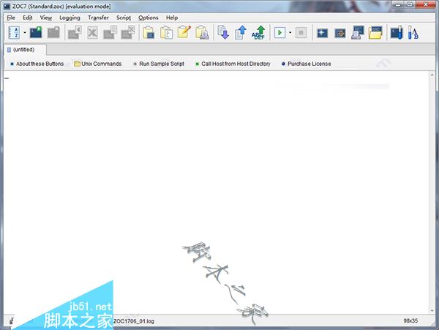The image size is (439, 330).
Task: Click the download arrow toolbar icon
Action: [224, 33]
